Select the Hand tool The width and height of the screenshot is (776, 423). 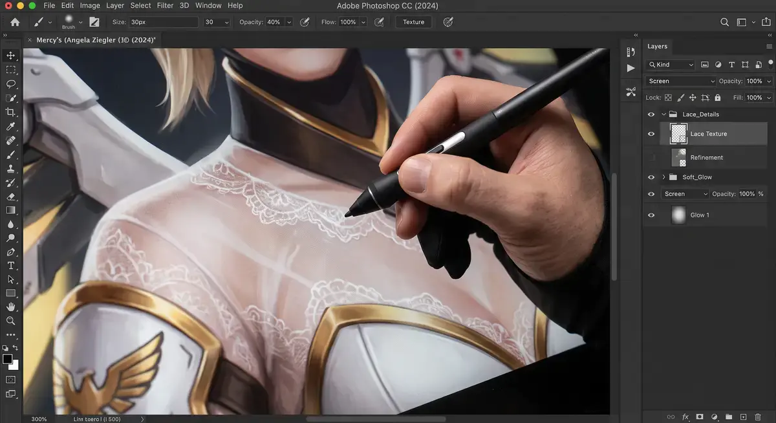click(11, 307)
